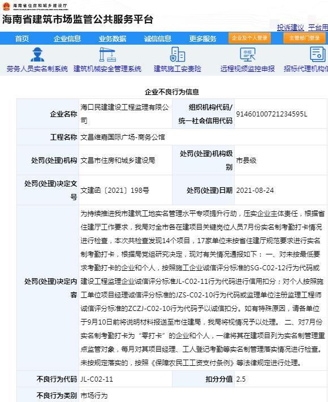Click the 劳务人员实名制系统 worker icon
328x402 pixels.
37,55
